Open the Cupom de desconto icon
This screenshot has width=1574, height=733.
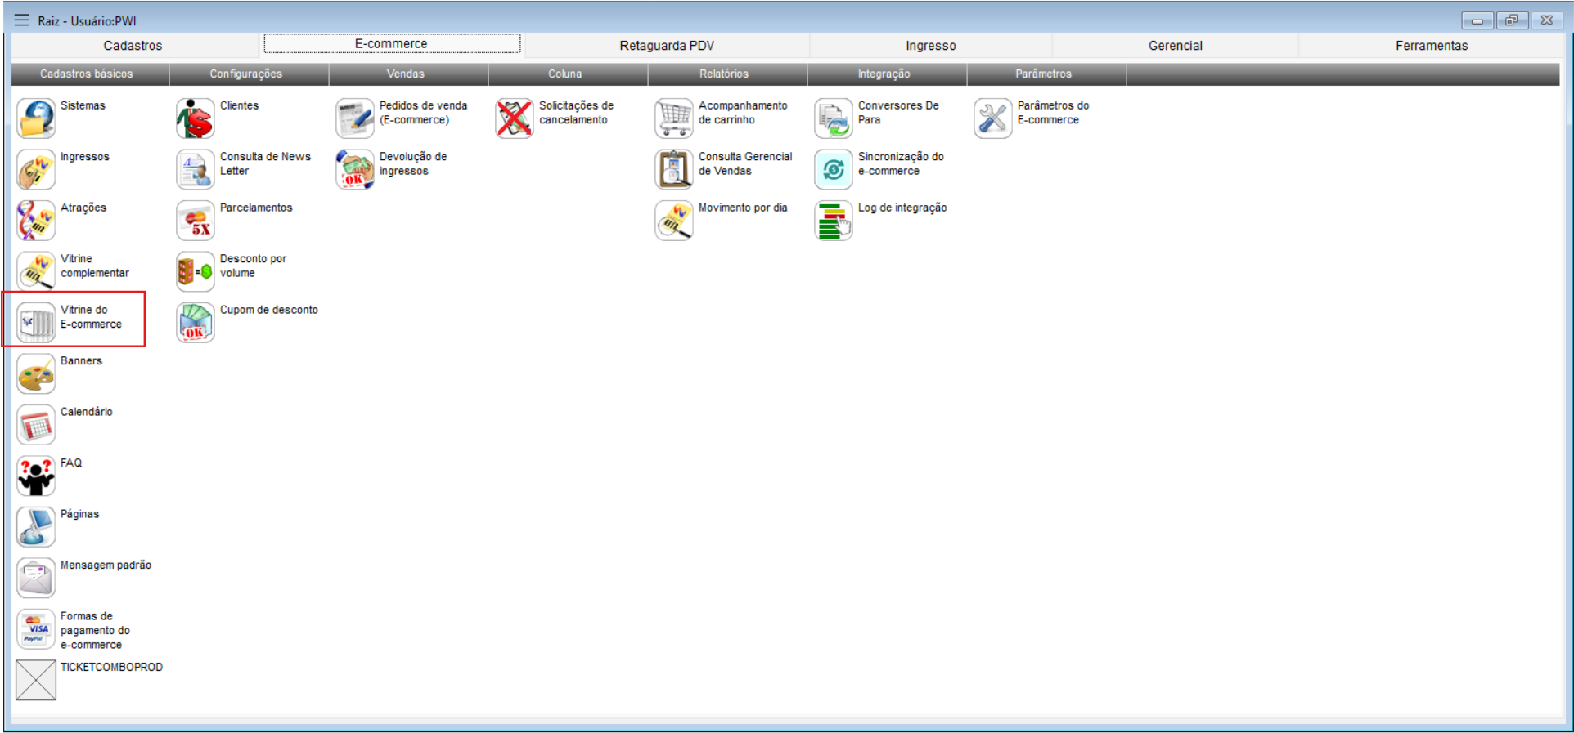(195, 323)
